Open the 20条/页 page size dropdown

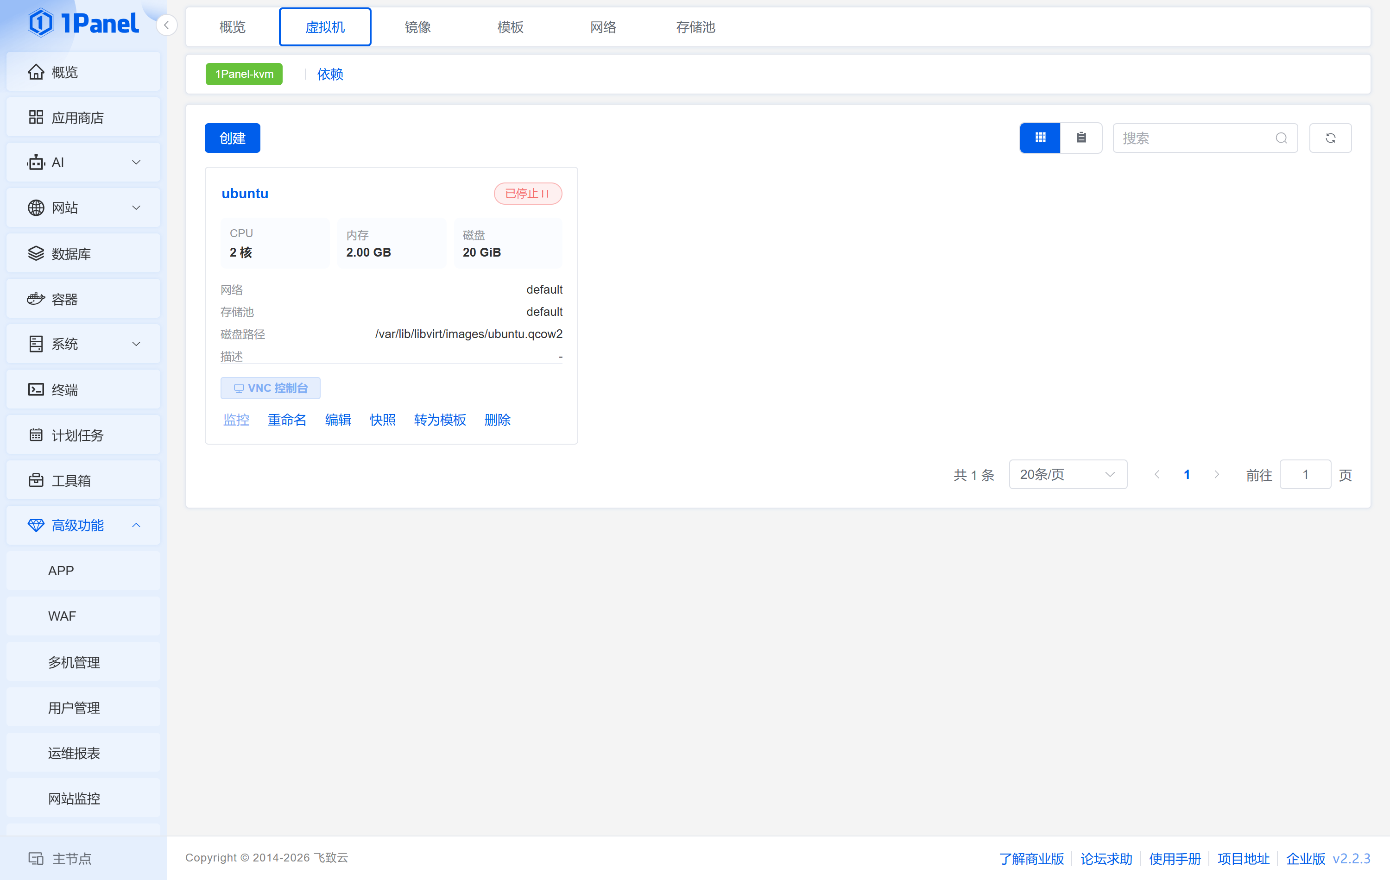point(1068,474)
